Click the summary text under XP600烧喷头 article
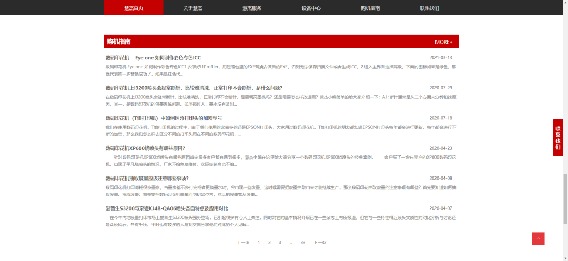 (281, 161)
